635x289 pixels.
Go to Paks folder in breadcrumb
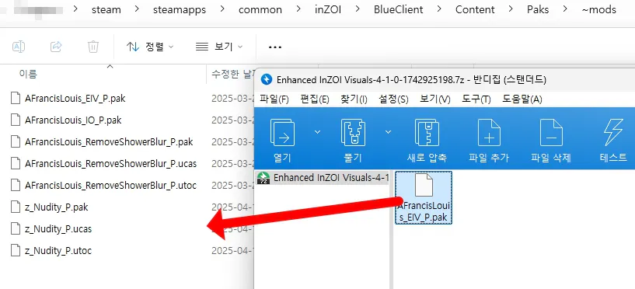pos(538,9)
